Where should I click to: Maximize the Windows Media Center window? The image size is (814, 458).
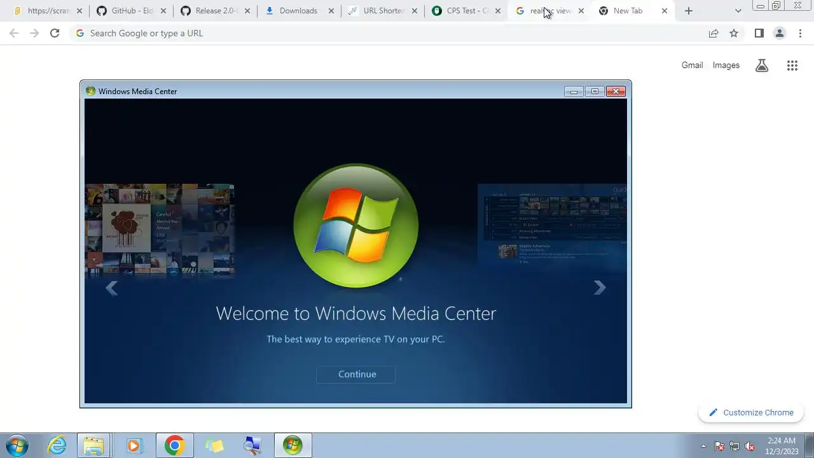pos(595,92)
